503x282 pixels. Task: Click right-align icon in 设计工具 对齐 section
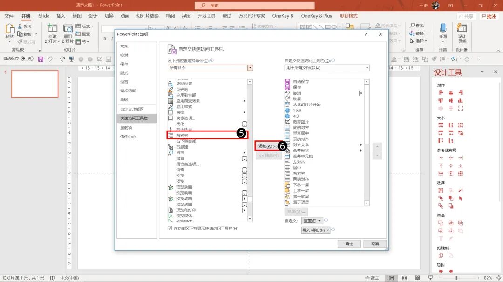click(461, 92)
